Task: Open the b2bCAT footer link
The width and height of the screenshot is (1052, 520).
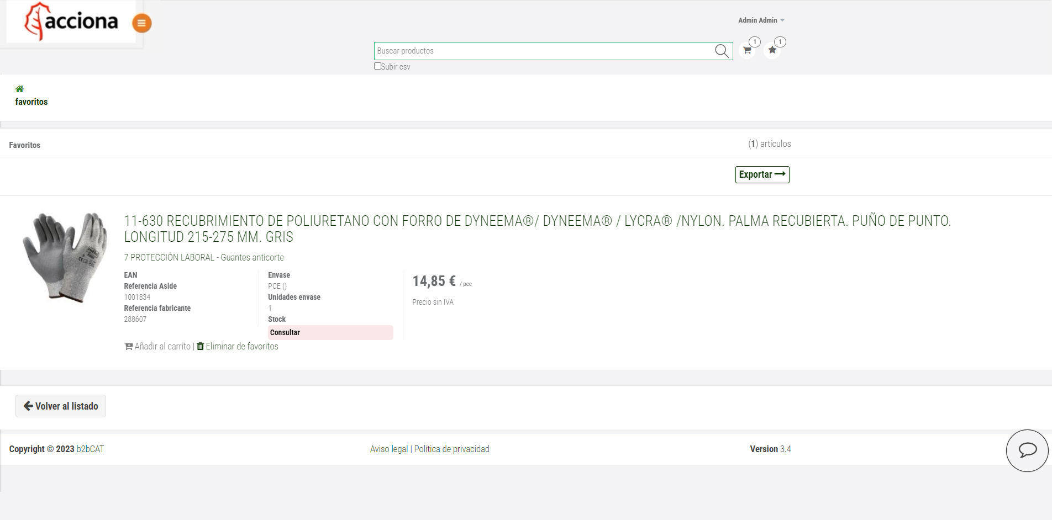Action: 90,449
